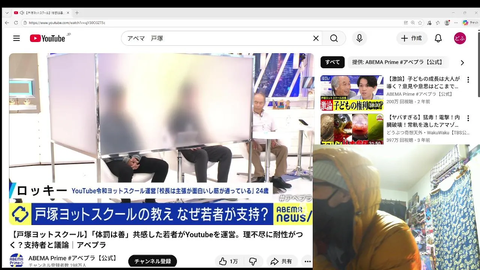Screen dimensions: 480x270
Task: Reload the page
Action: tap(16, 22)
